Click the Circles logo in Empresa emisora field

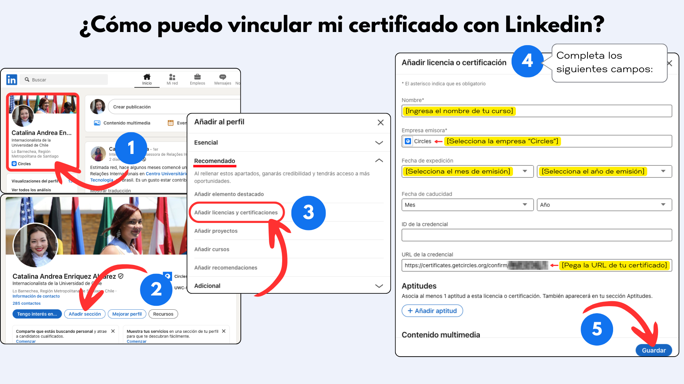click(x=408, y=141)
